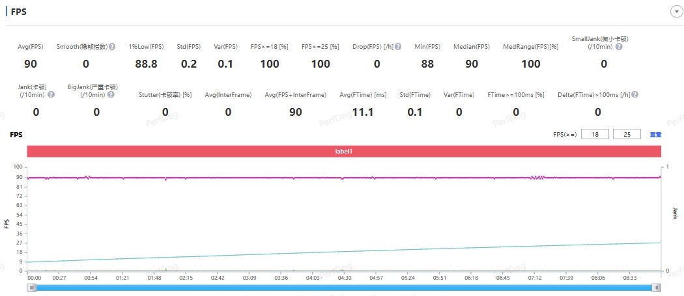Click the Avg(FPS+InterFrame) label

click(296, 95)
